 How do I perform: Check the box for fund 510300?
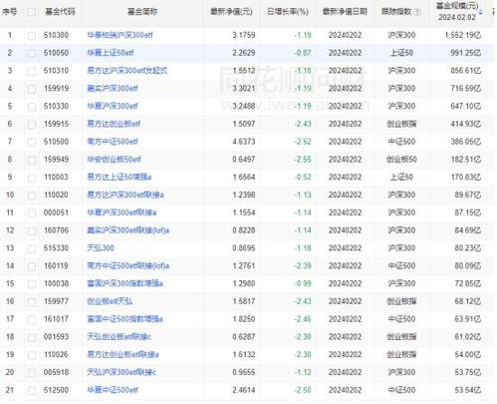(x=32, y=36)
